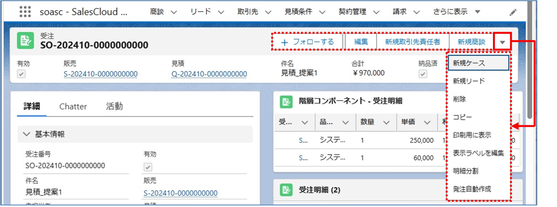
Task: Open the 商談 tab dropdown chevron
Action: (x=174, y=12)
